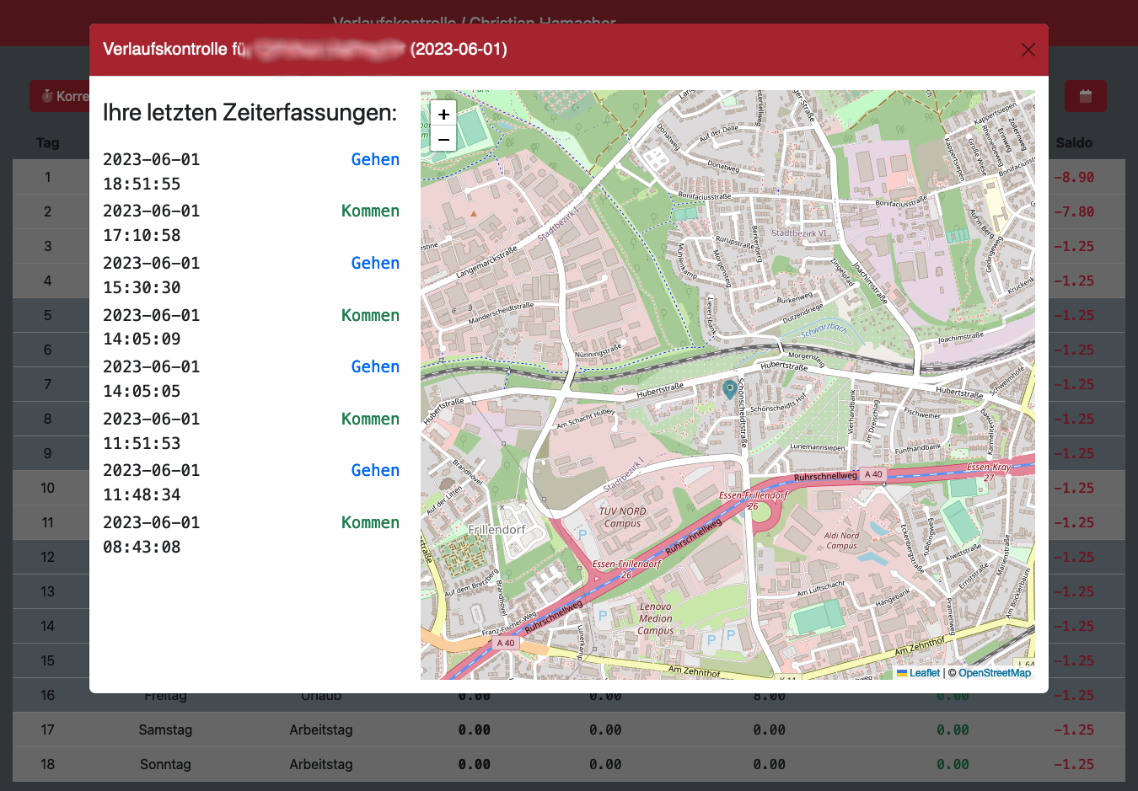Close the Verlaufskontrolle dialog

[x=1028, y=50]
